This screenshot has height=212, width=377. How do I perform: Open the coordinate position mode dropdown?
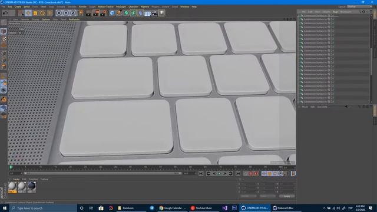(249, 196)
